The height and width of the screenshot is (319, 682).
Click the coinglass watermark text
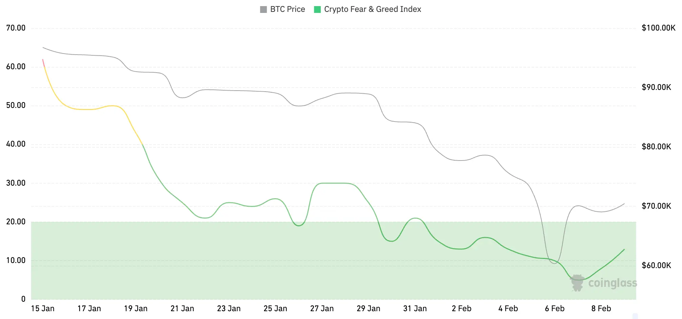[x=613, y=283]
